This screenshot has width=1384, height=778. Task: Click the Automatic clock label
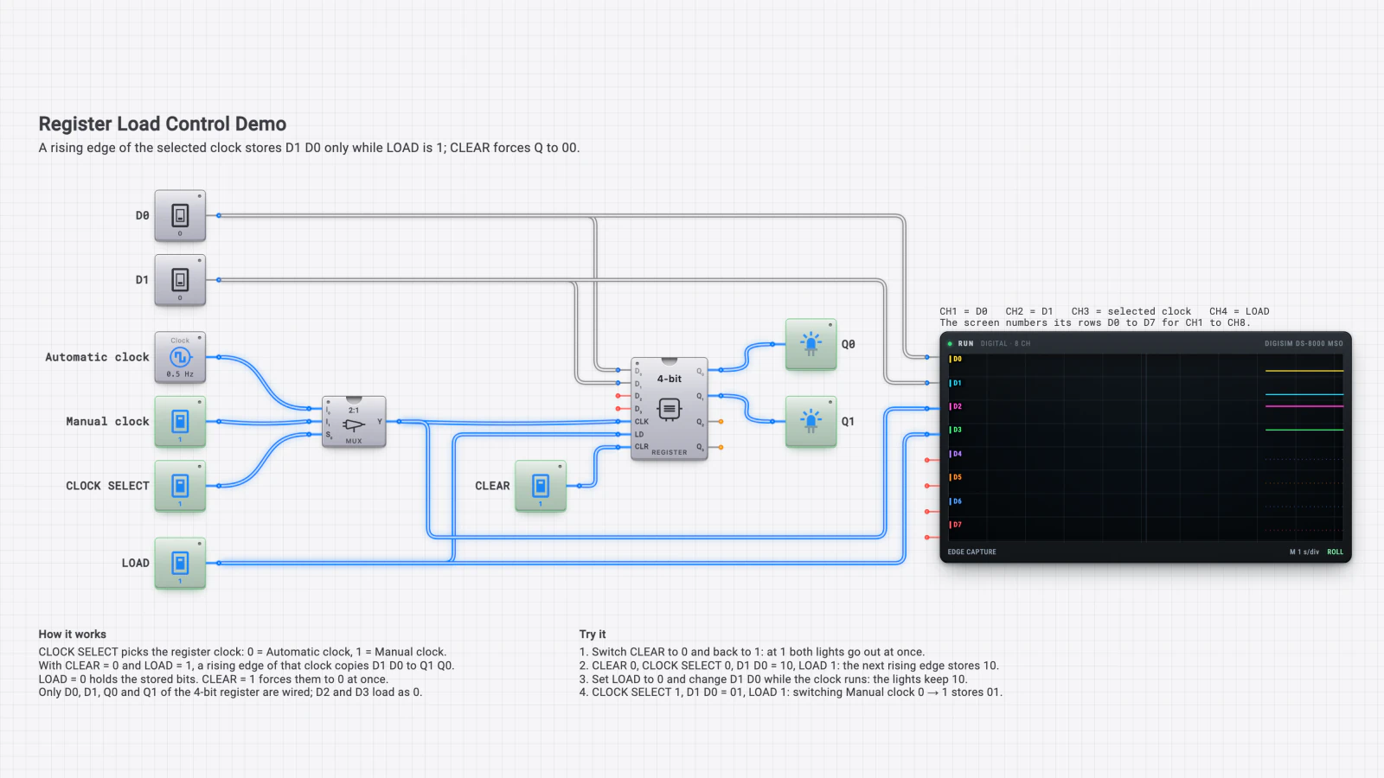click(x=97, y=357)
